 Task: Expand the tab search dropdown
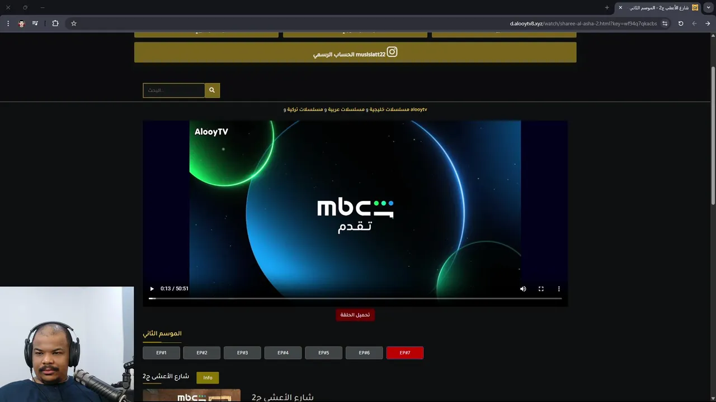click(x=709, y=8)
